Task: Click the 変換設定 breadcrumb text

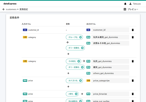Action: click(24, 9)
